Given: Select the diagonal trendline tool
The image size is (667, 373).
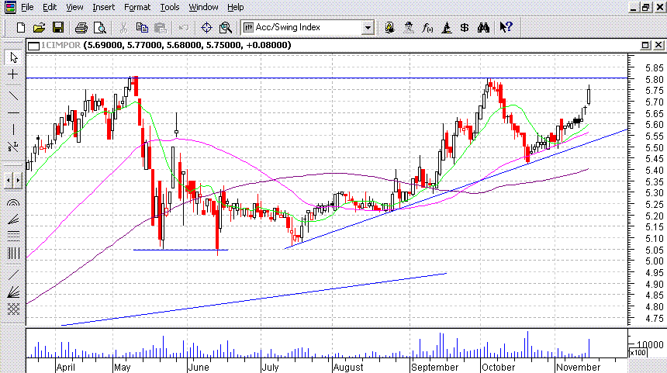Looking at the screenshot, I should point(14,95).
